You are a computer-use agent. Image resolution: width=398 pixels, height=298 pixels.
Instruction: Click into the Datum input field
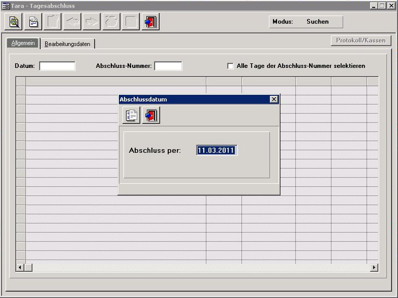(57, 66)
